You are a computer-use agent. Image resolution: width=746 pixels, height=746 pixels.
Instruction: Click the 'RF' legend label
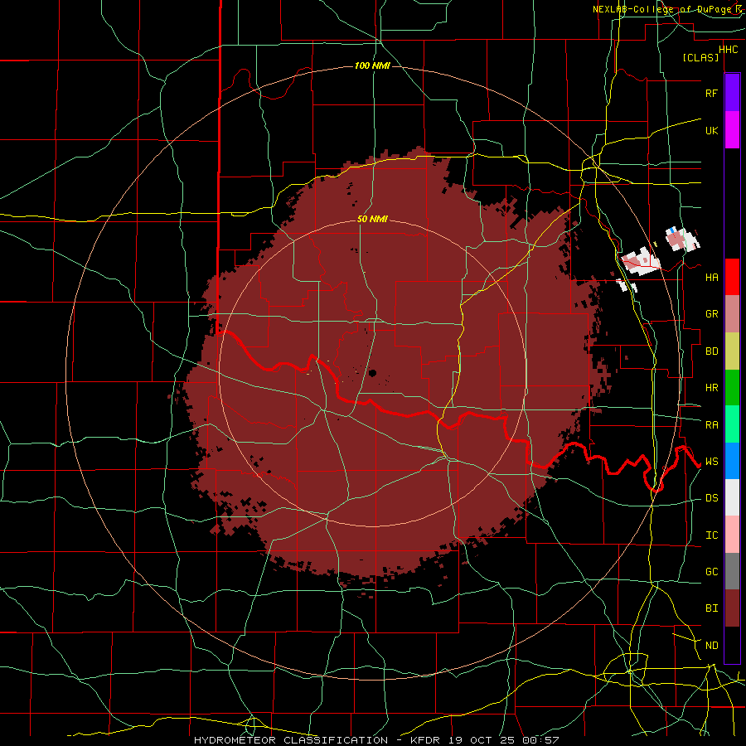711,93
